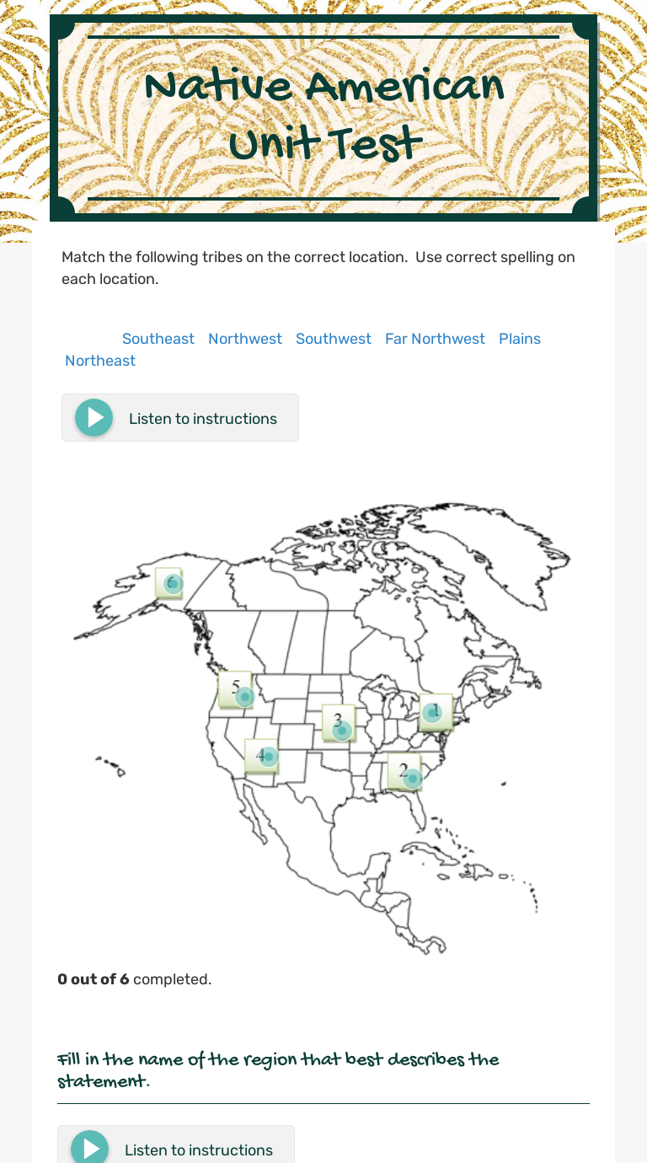Pick the Northeast word label

(100, 361)
